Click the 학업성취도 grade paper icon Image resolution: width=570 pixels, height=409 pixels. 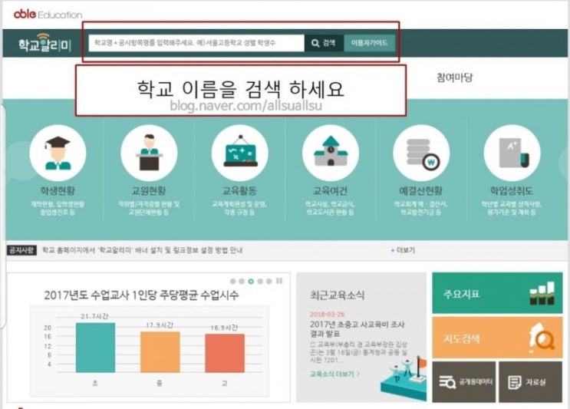512,153
